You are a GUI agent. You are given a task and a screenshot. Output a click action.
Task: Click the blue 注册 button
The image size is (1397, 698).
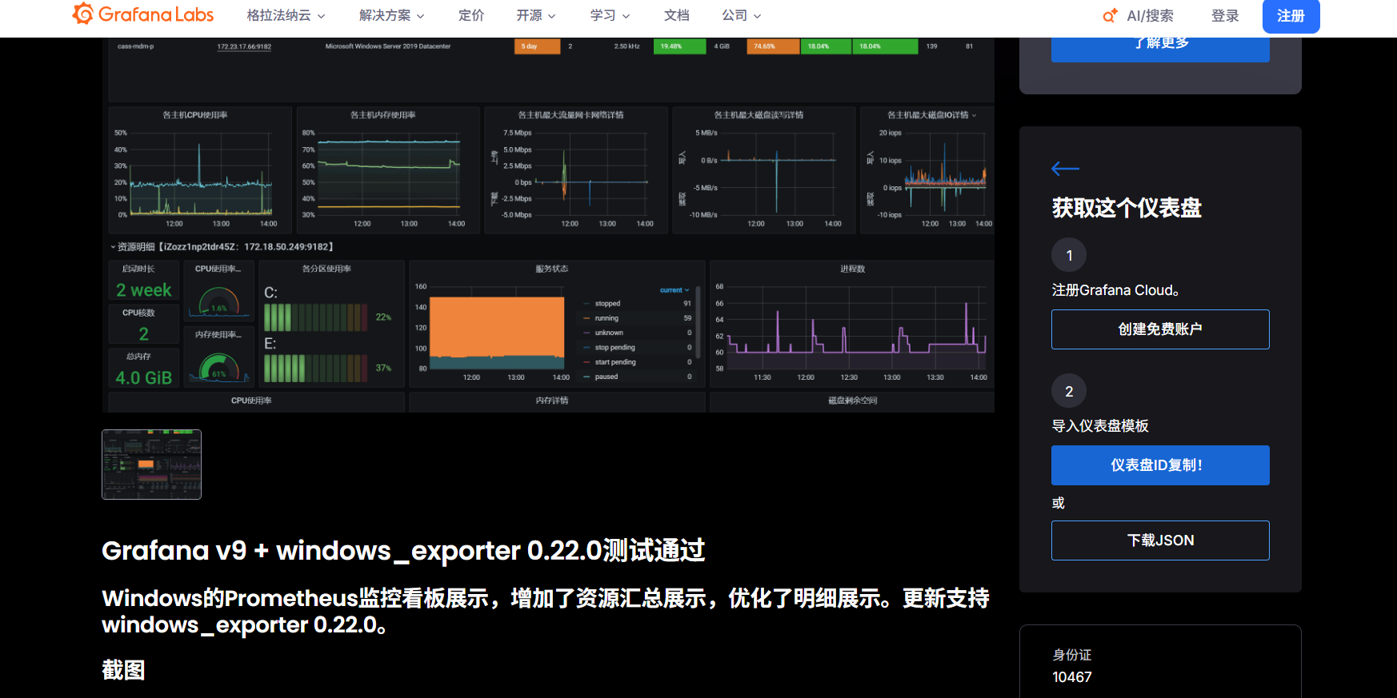1291,15
